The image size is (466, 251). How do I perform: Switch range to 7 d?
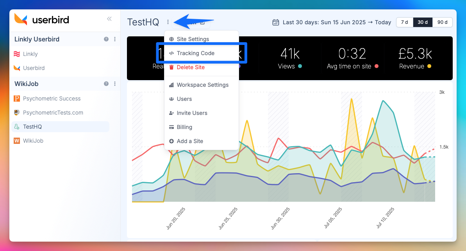point(405,22)
